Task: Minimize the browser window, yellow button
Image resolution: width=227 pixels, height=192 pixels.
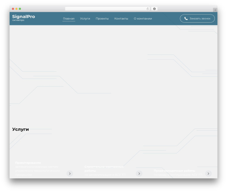Action: point(16,9)
